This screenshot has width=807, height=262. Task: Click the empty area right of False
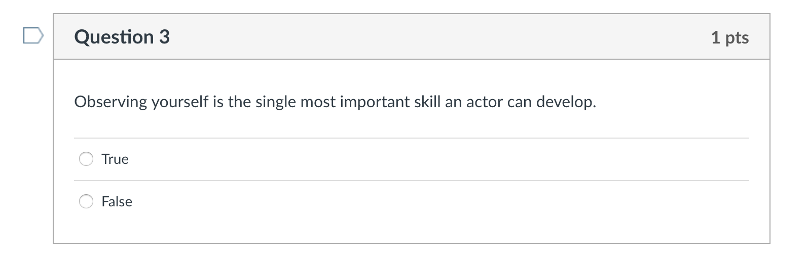click(441, 201)
